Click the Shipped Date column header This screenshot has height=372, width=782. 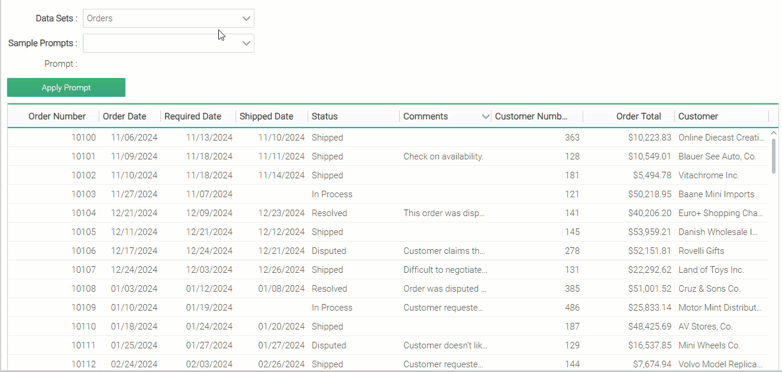(266, 116)
